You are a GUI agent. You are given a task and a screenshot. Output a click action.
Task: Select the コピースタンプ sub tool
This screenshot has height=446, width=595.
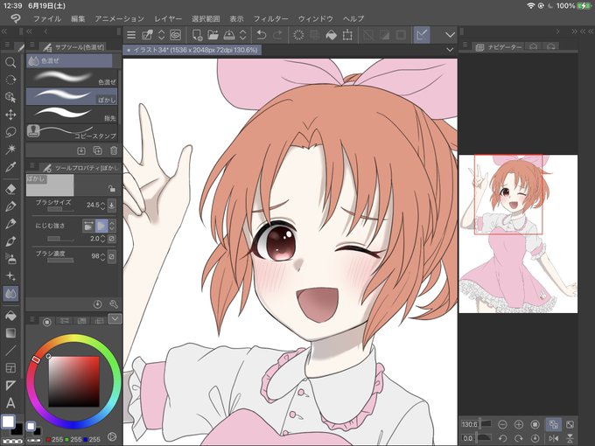[72, 132]
